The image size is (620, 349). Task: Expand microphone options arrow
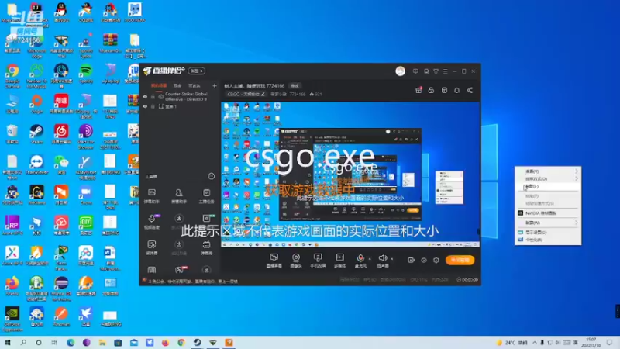coord(370,259)
